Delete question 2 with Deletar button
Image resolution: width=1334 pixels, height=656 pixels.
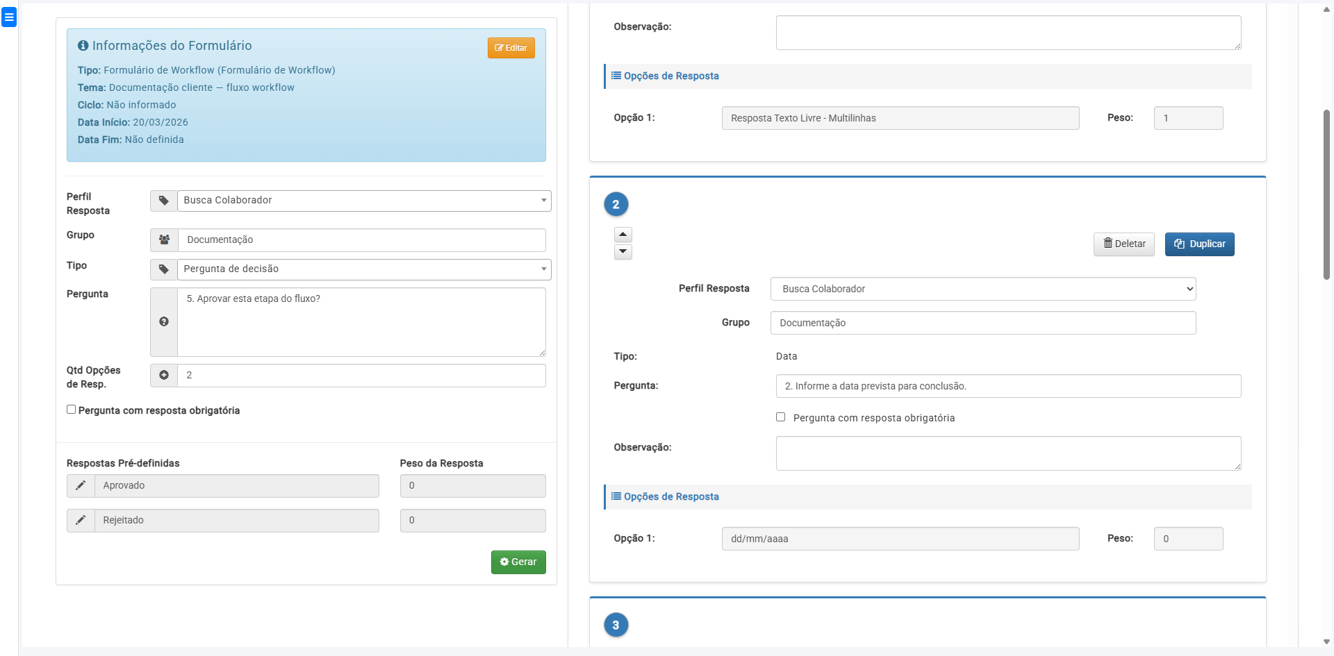[x=1123, y=244]
